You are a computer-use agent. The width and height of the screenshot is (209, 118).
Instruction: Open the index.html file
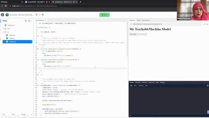pyautogui.click(x=11, y=25)
